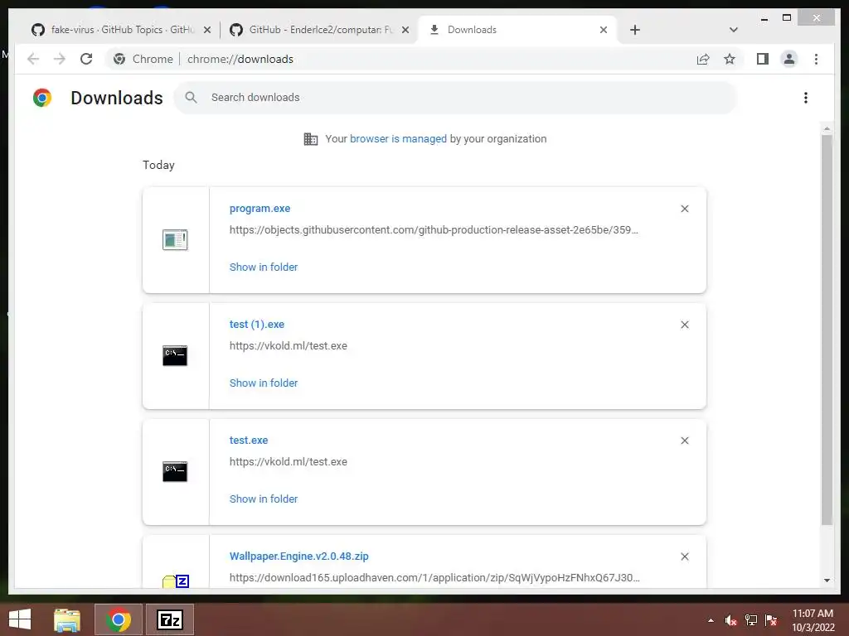Close the GitHub EnderIce2 tab
Screen dimensions: 849x636
coord(405,30)
